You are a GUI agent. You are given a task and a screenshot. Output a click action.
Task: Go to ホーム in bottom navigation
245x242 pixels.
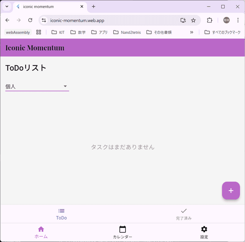click(41, 232)
